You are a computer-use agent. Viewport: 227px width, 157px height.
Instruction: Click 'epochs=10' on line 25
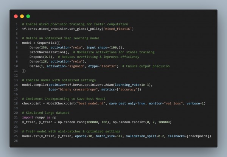click(x=84, y=136)
